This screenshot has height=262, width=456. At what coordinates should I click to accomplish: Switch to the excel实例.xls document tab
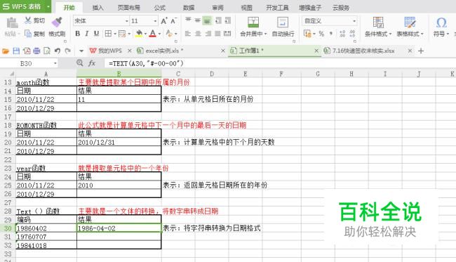[x=180, y=51]
